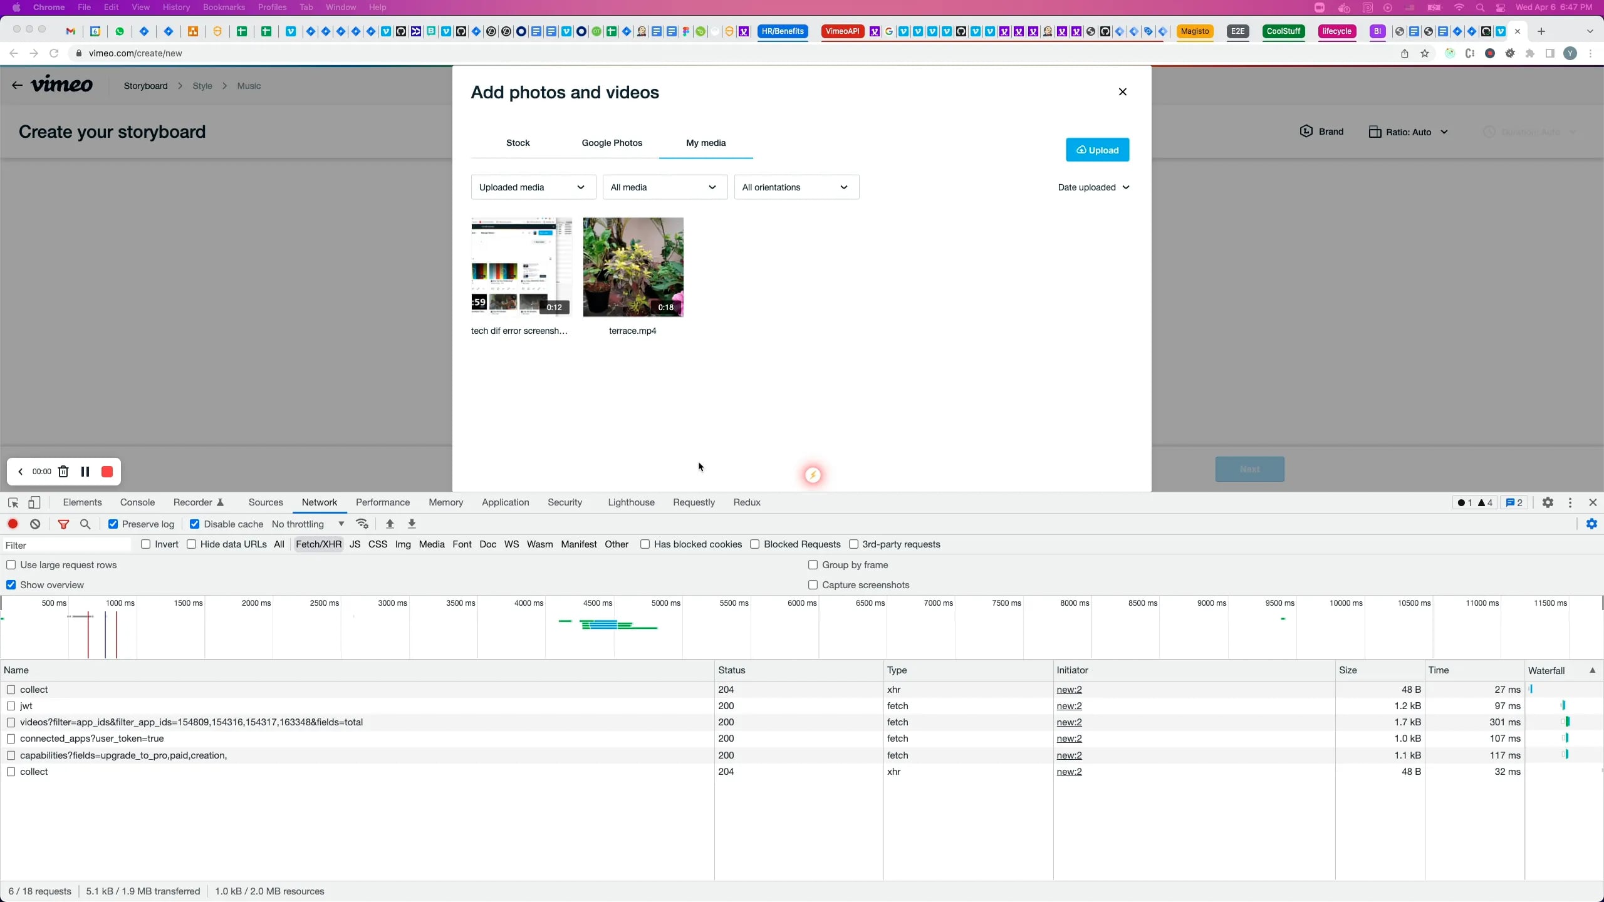1604x902 pixels.
Task: Open the All orientations dropdown
Action: point(796,187)
